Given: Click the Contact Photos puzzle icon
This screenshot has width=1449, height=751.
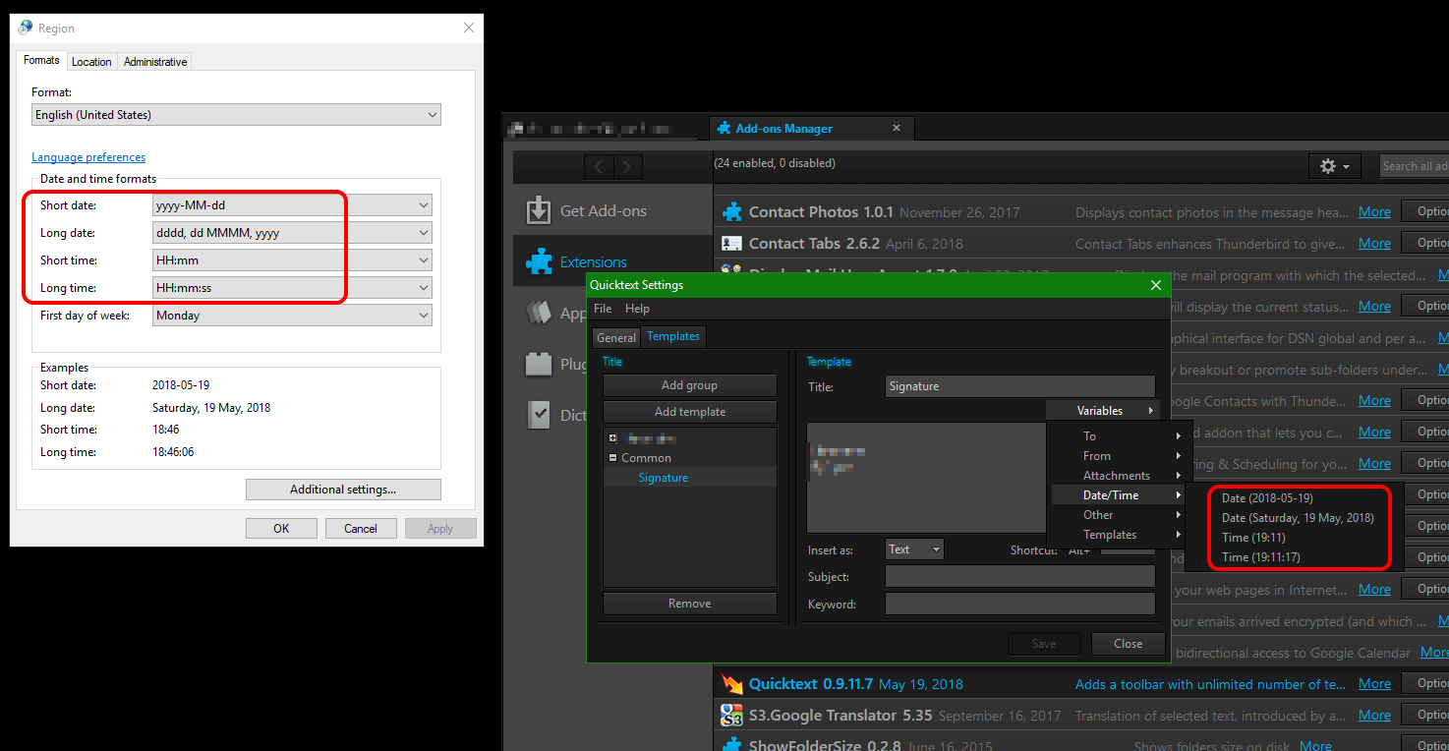Looking at the screenshot, I should pos(731,210).
